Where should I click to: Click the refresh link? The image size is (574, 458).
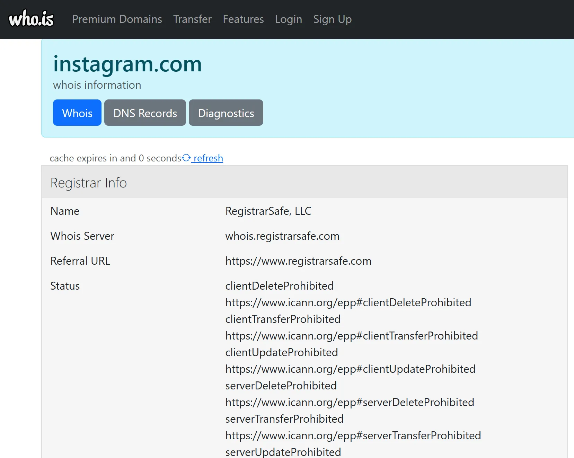click(208, 158)
